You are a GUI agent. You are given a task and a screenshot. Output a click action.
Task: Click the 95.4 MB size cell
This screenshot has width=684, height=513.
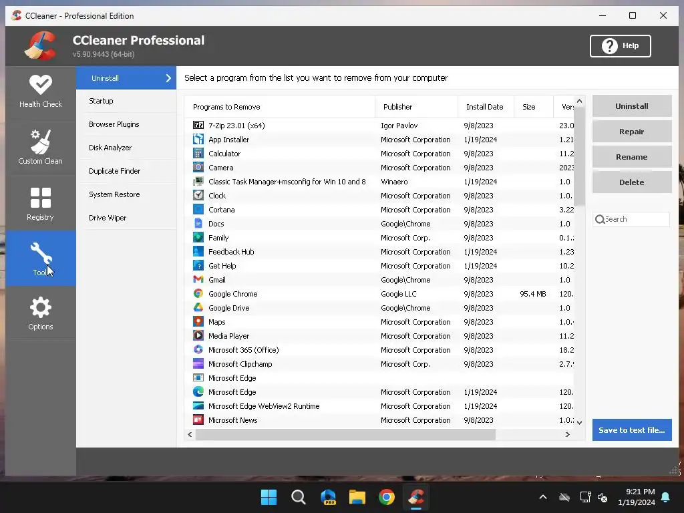[x=533, y=294]
